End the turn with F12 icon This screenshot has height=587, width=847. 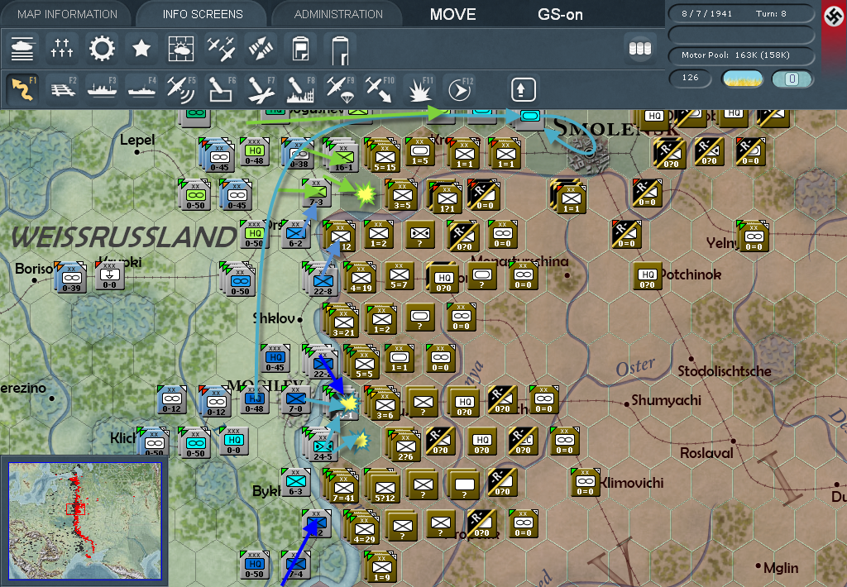tap(460, 89)
